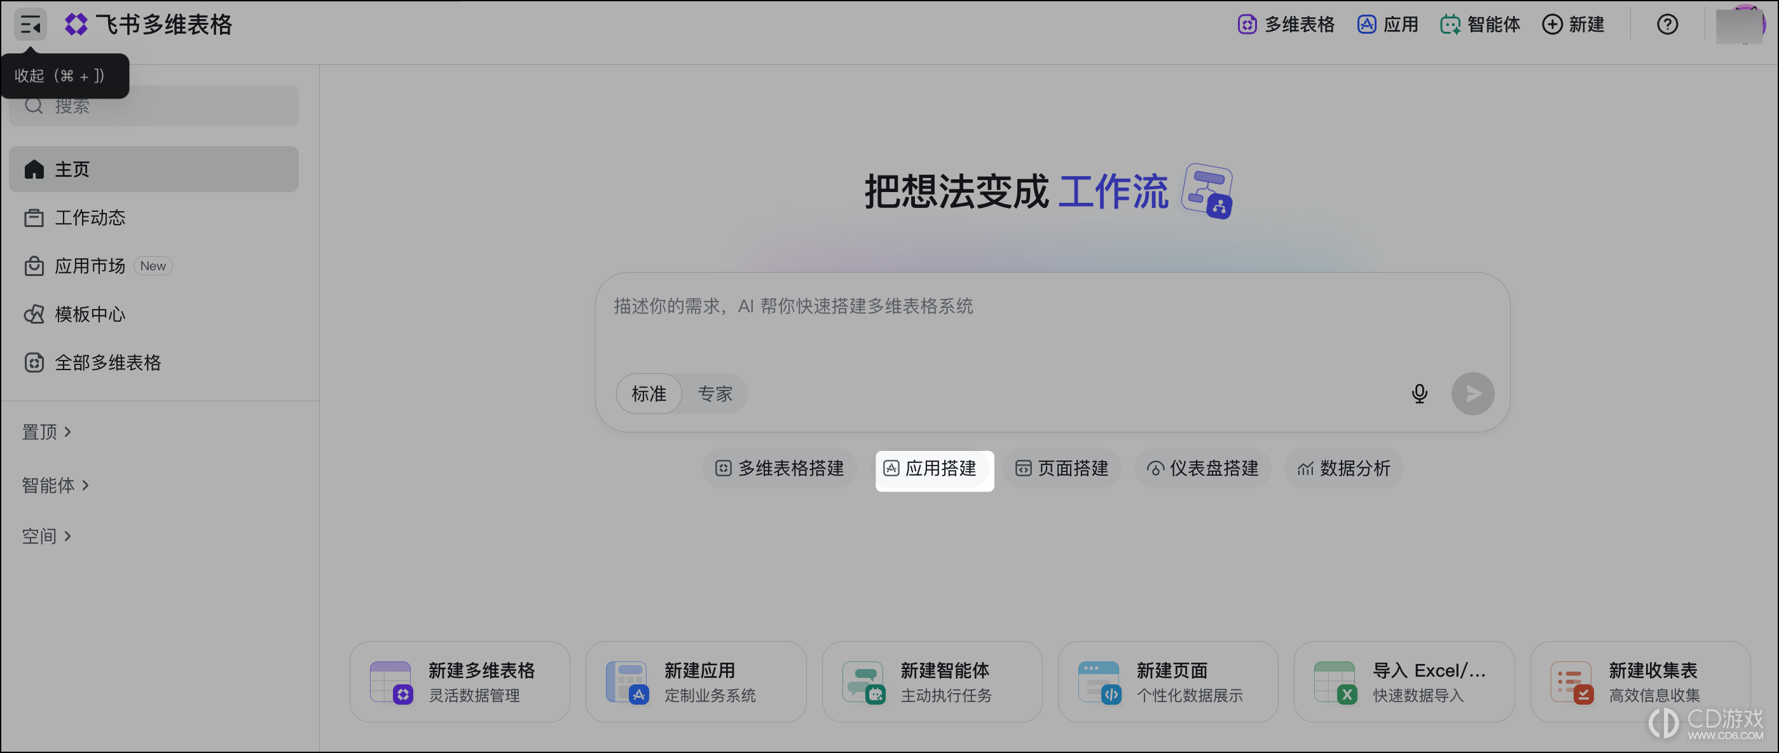1779x753 pixels.
Task: Open 工作动态 in sidebar
Action: (153, 218)
